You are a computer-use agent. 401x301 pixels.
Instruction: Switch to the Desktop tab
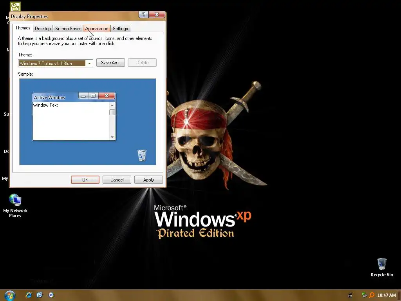[x=43, y=28]
